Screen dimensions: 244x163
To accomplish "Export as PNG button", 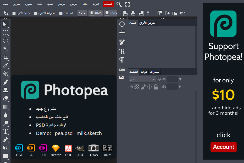I will (96, 13).
